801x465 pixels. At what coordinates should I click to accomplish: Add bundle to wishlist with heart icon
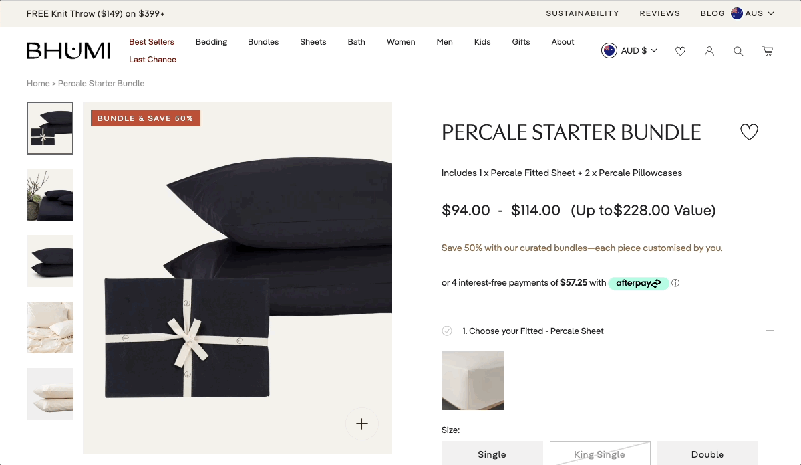tap(749, 132)
